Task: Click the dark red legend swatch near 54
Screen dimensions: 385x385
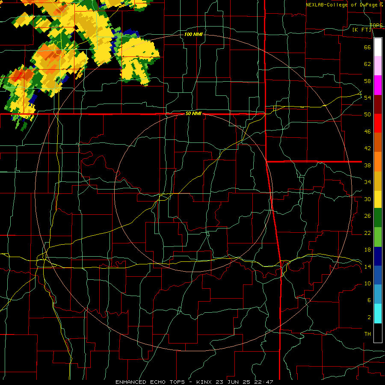Action: (x=378, y=104)
